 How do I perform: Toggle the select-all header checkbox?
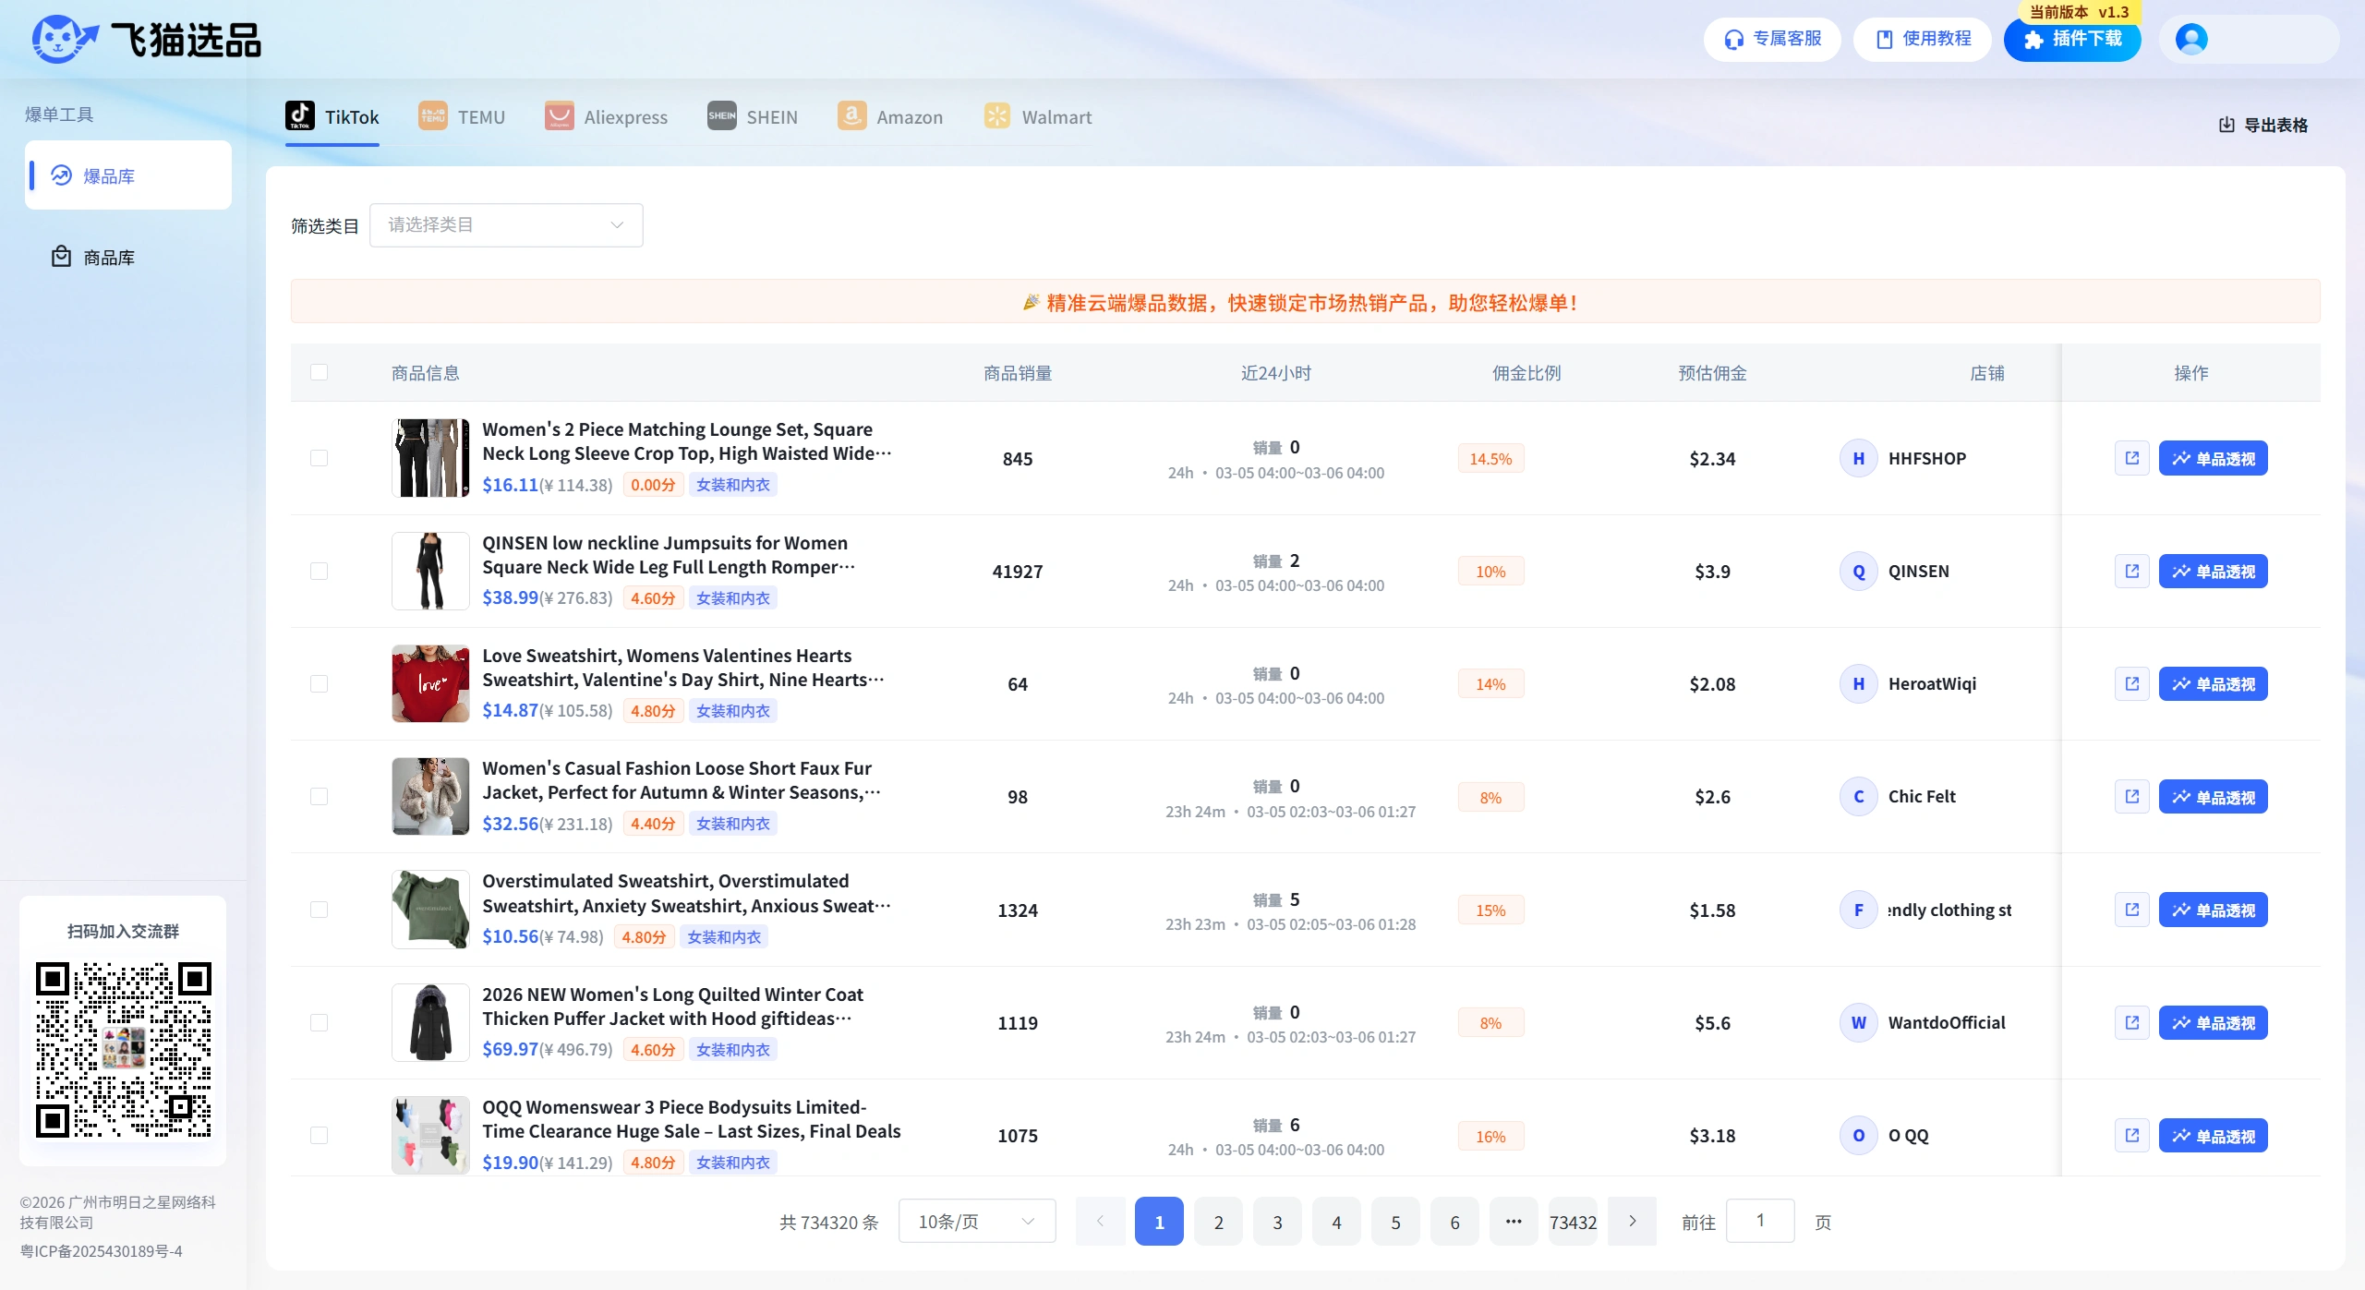(x=319, y=372)
